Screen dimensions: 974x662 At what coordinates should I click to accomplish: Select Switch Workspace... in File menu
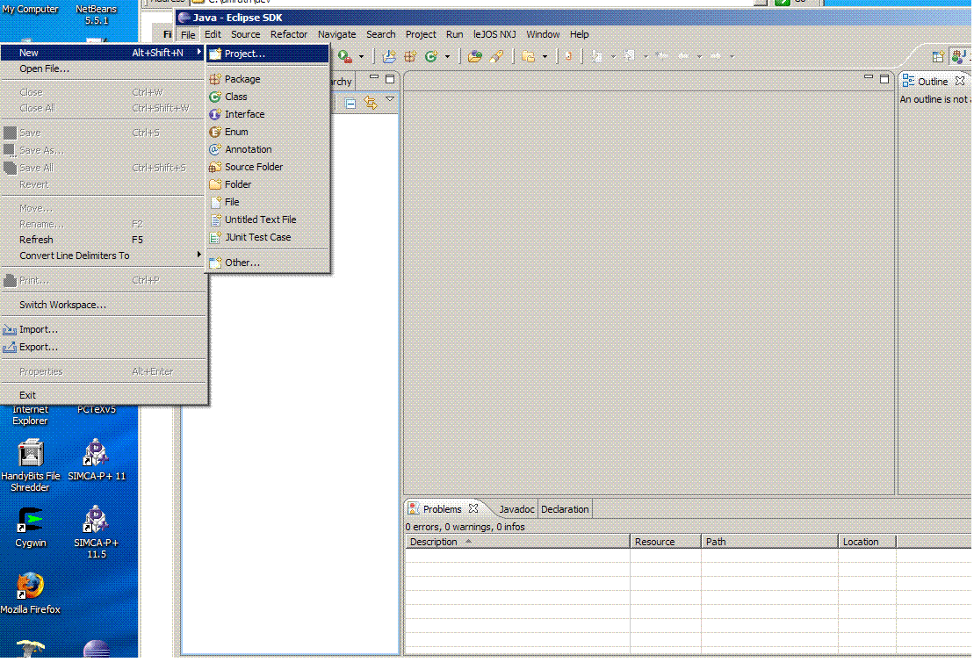pyautogui.click(x=103, y=305)
